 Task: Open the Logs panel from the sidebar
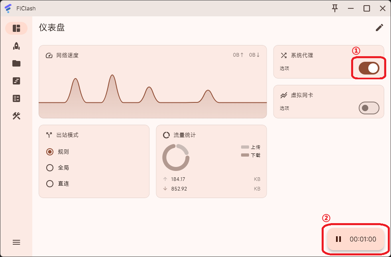16,81
